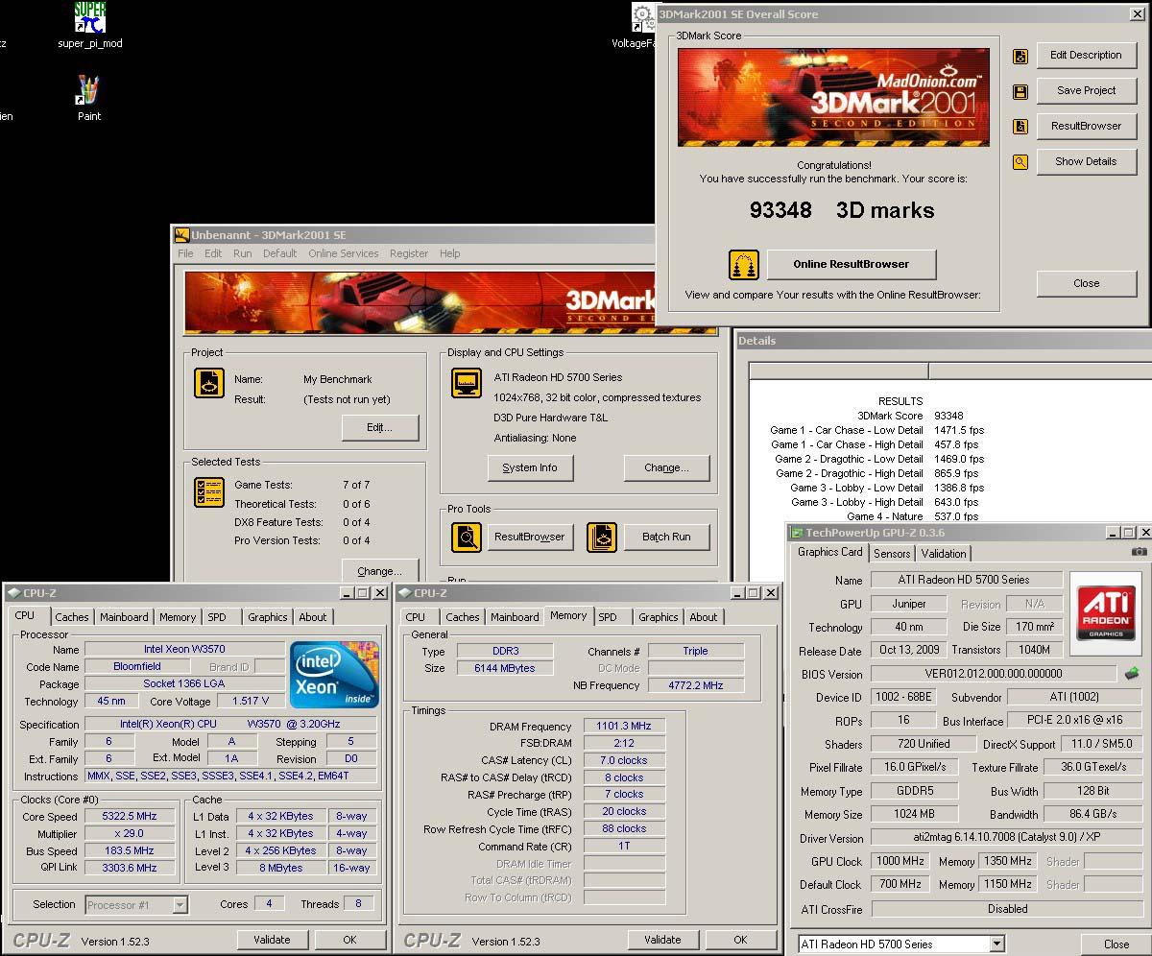Click the DRAM Frequency value field
Viewport: 1152px width, 956px height.
[x=624, y=726]
